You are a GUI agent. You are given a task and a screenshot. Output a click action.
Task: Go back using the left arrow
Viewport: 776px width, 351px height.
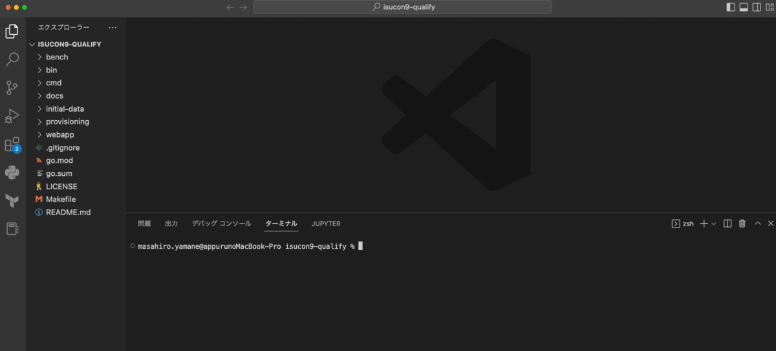tap(230, 7)
